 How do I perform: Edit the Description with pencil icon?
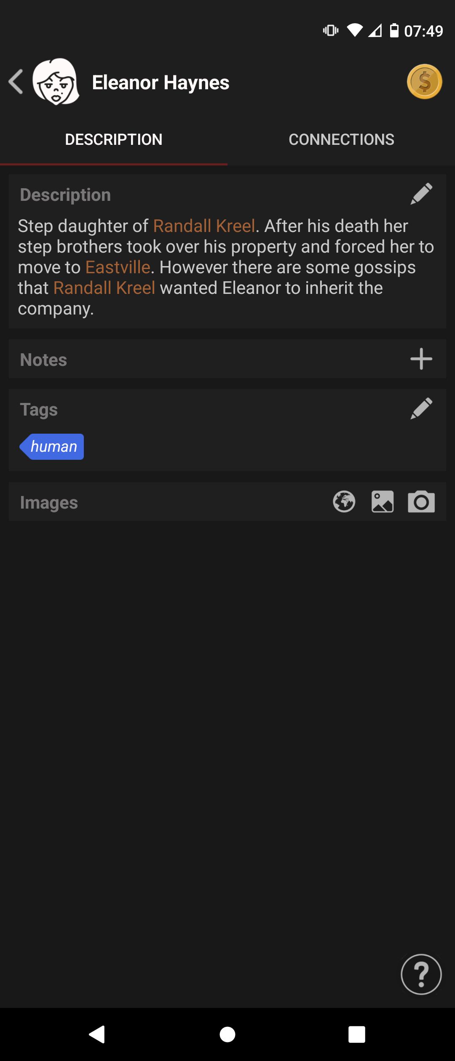point(421,194)
